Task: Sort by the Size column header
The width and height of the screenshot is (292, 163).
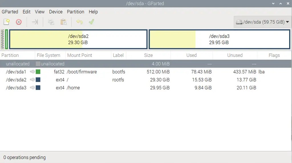Action: pyautogui.click(x=148, y=55)
